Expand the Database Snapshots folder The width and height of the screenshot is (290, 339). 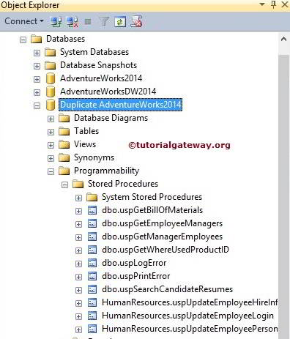(x=37, y=66)
